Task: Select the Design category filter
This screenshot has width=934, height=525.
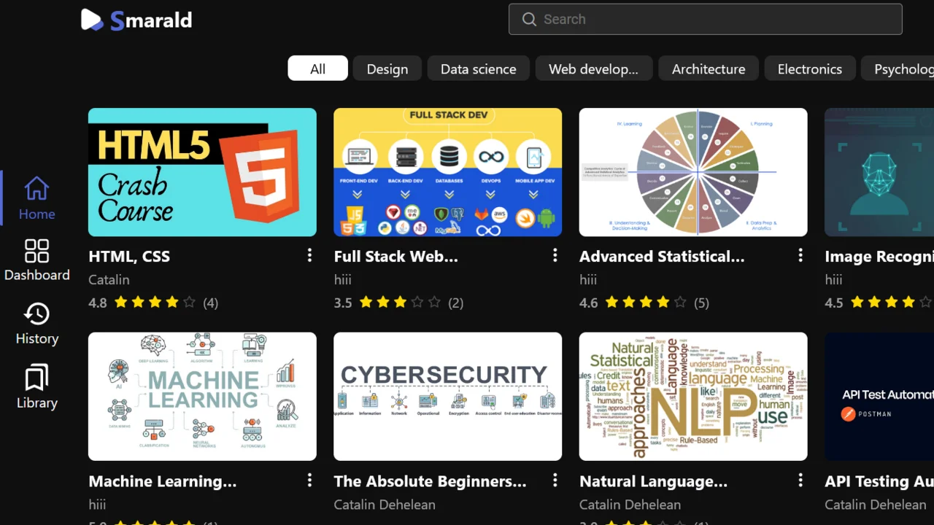Action: (x=387, y=69)
